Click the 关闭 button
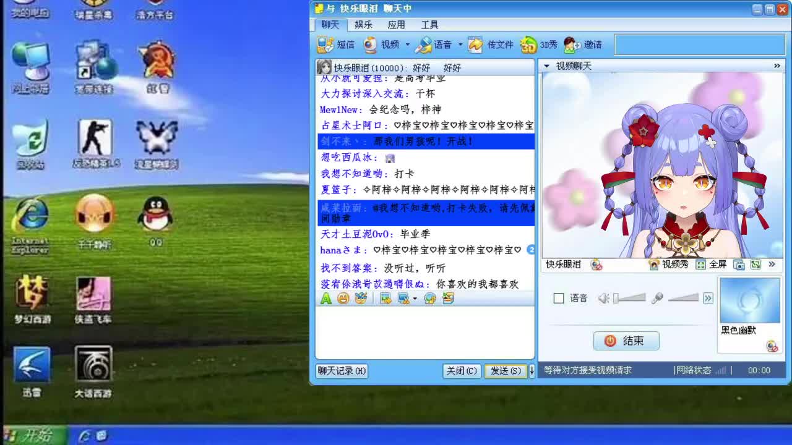This screenshot has width=792, height=445. 462,371
